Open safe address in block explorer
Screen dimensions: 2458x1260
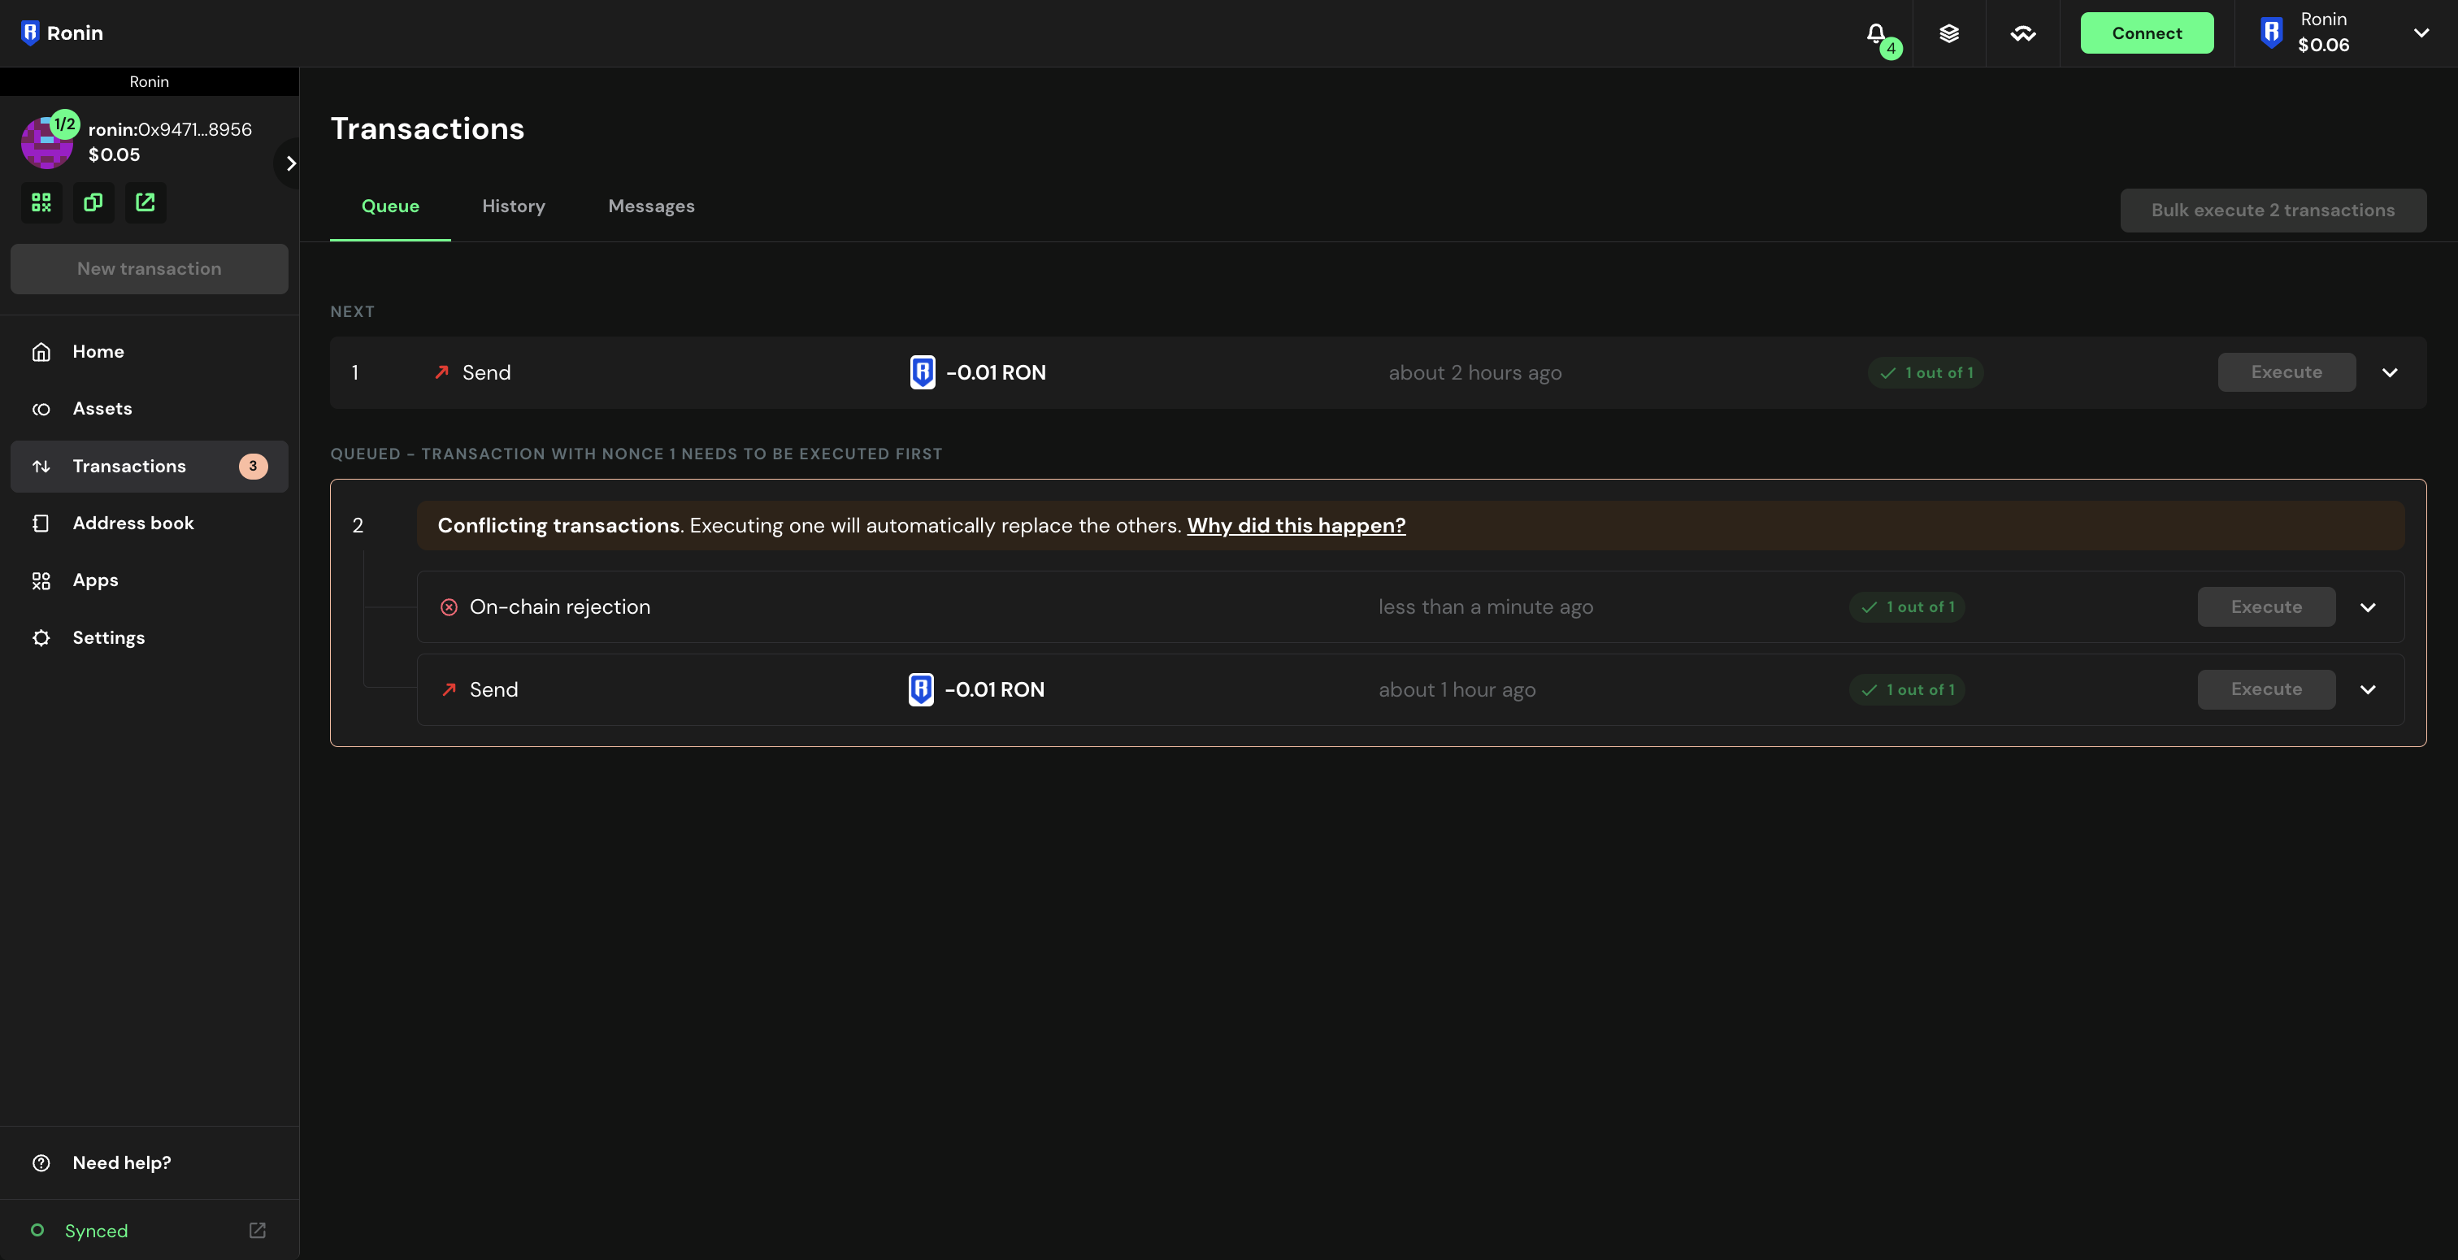tap(145, 202)
